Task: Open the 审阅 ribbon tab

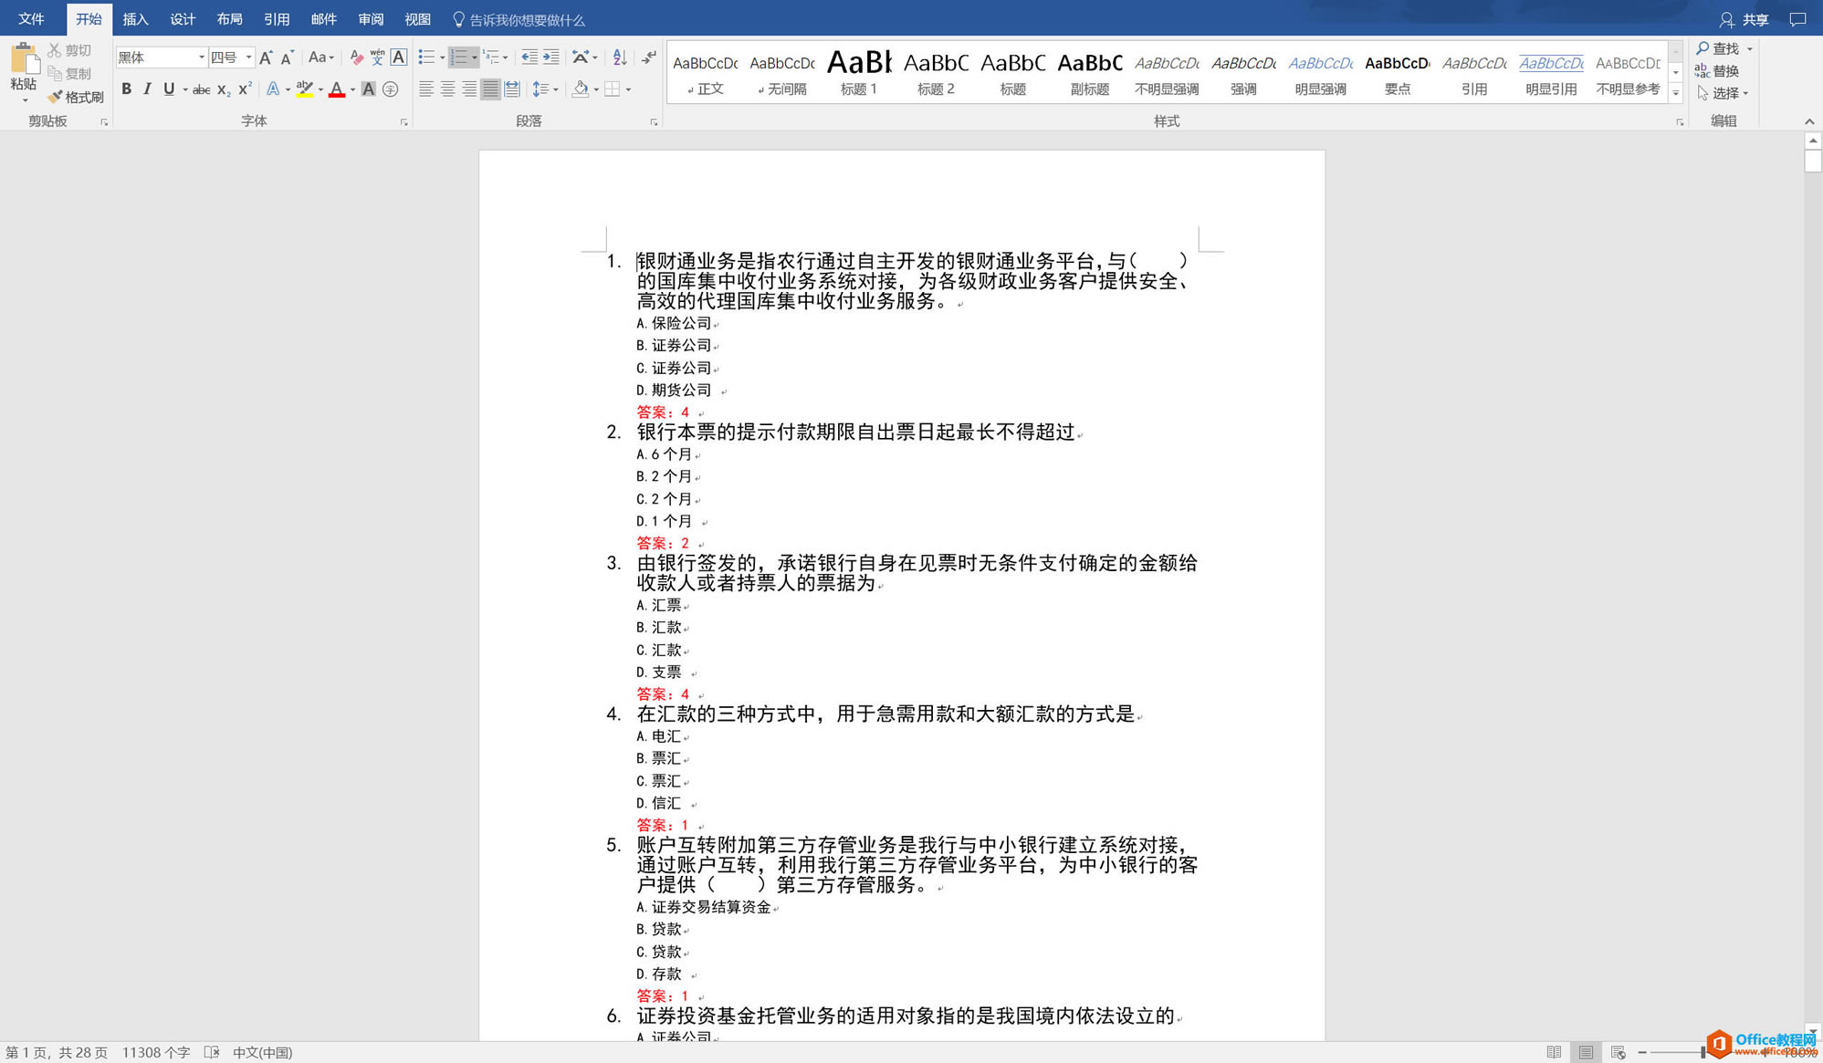Action: [x=370, y=18]
